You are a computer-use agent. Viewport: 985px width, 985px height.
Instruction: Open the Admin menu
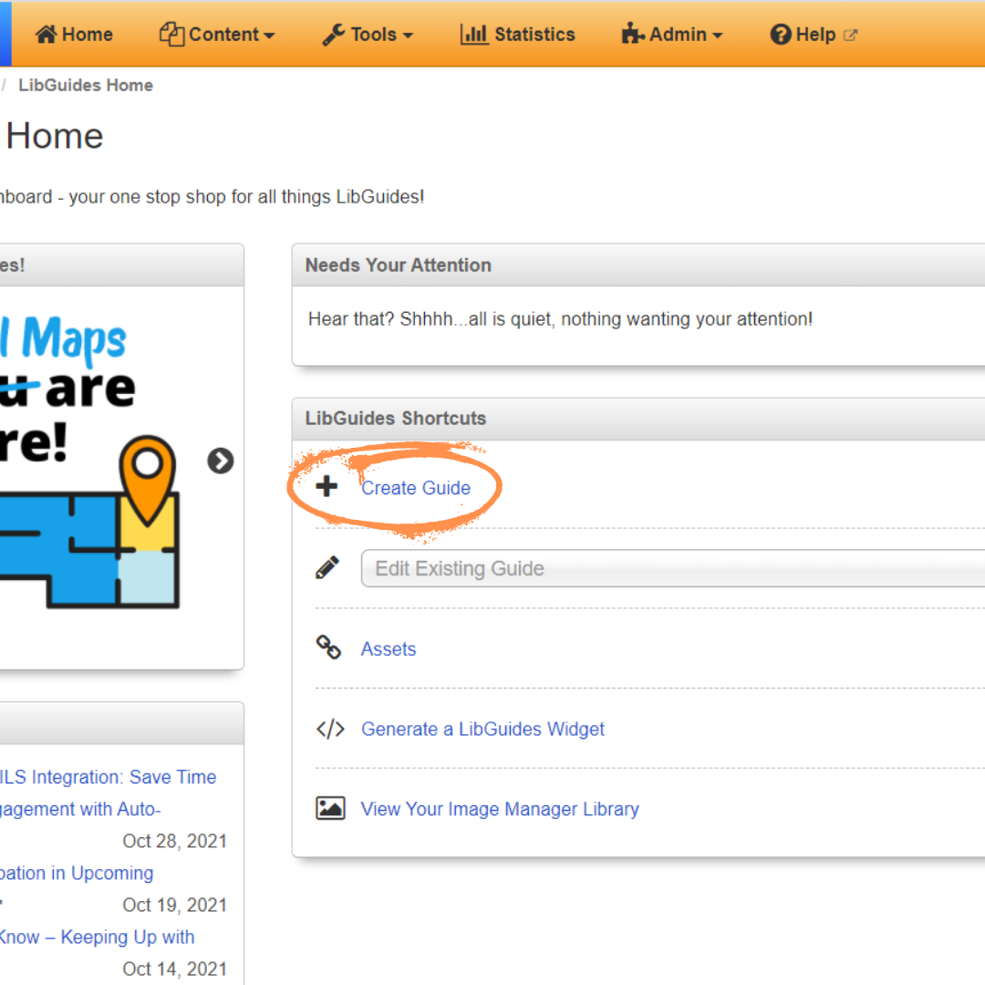point(672,34)
